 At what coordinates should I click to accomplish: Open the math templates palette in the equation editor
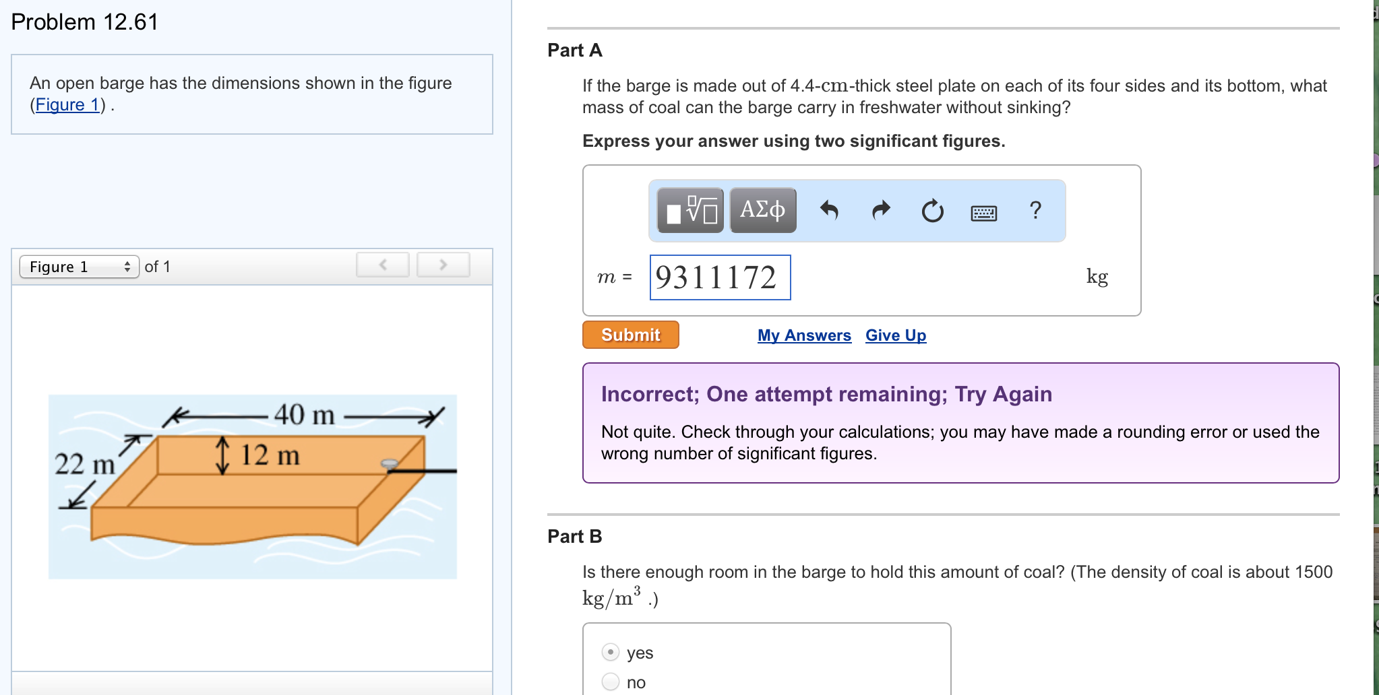pyautogui.click(x=689, y=210)
